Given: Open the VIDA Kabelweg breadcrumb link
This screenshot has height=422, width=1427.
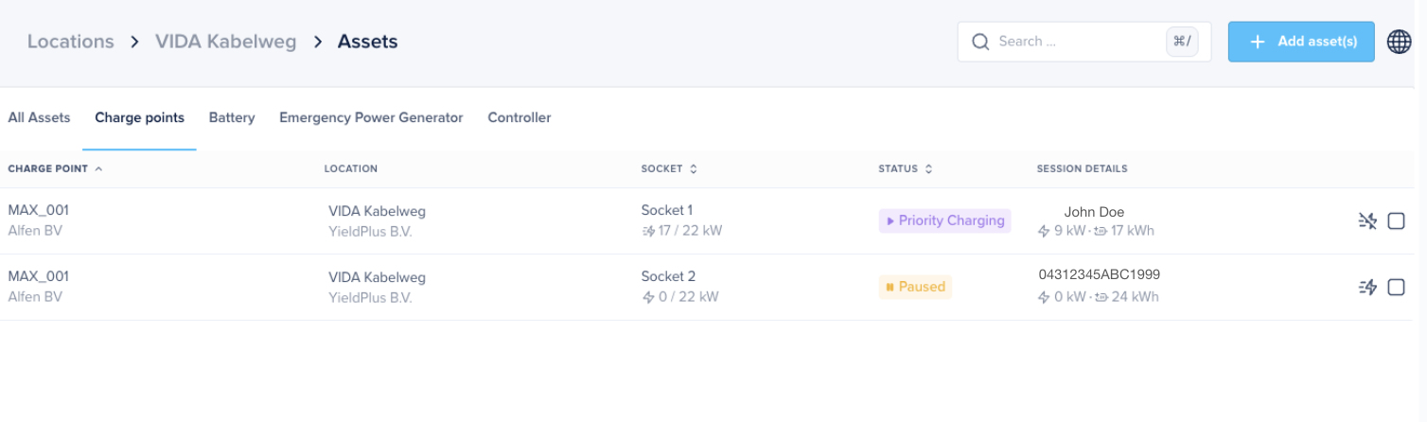Looking at the screenshot, I should tap(225, 42).
